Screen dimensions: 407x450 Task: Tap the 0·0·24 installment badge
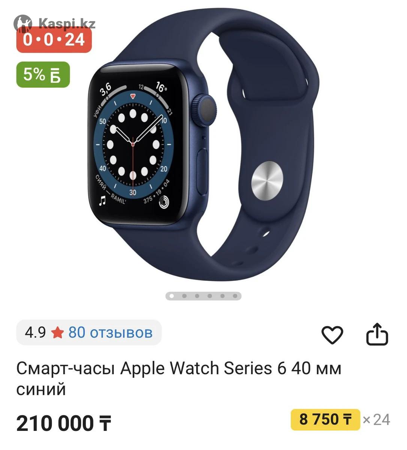click(54, 39)
